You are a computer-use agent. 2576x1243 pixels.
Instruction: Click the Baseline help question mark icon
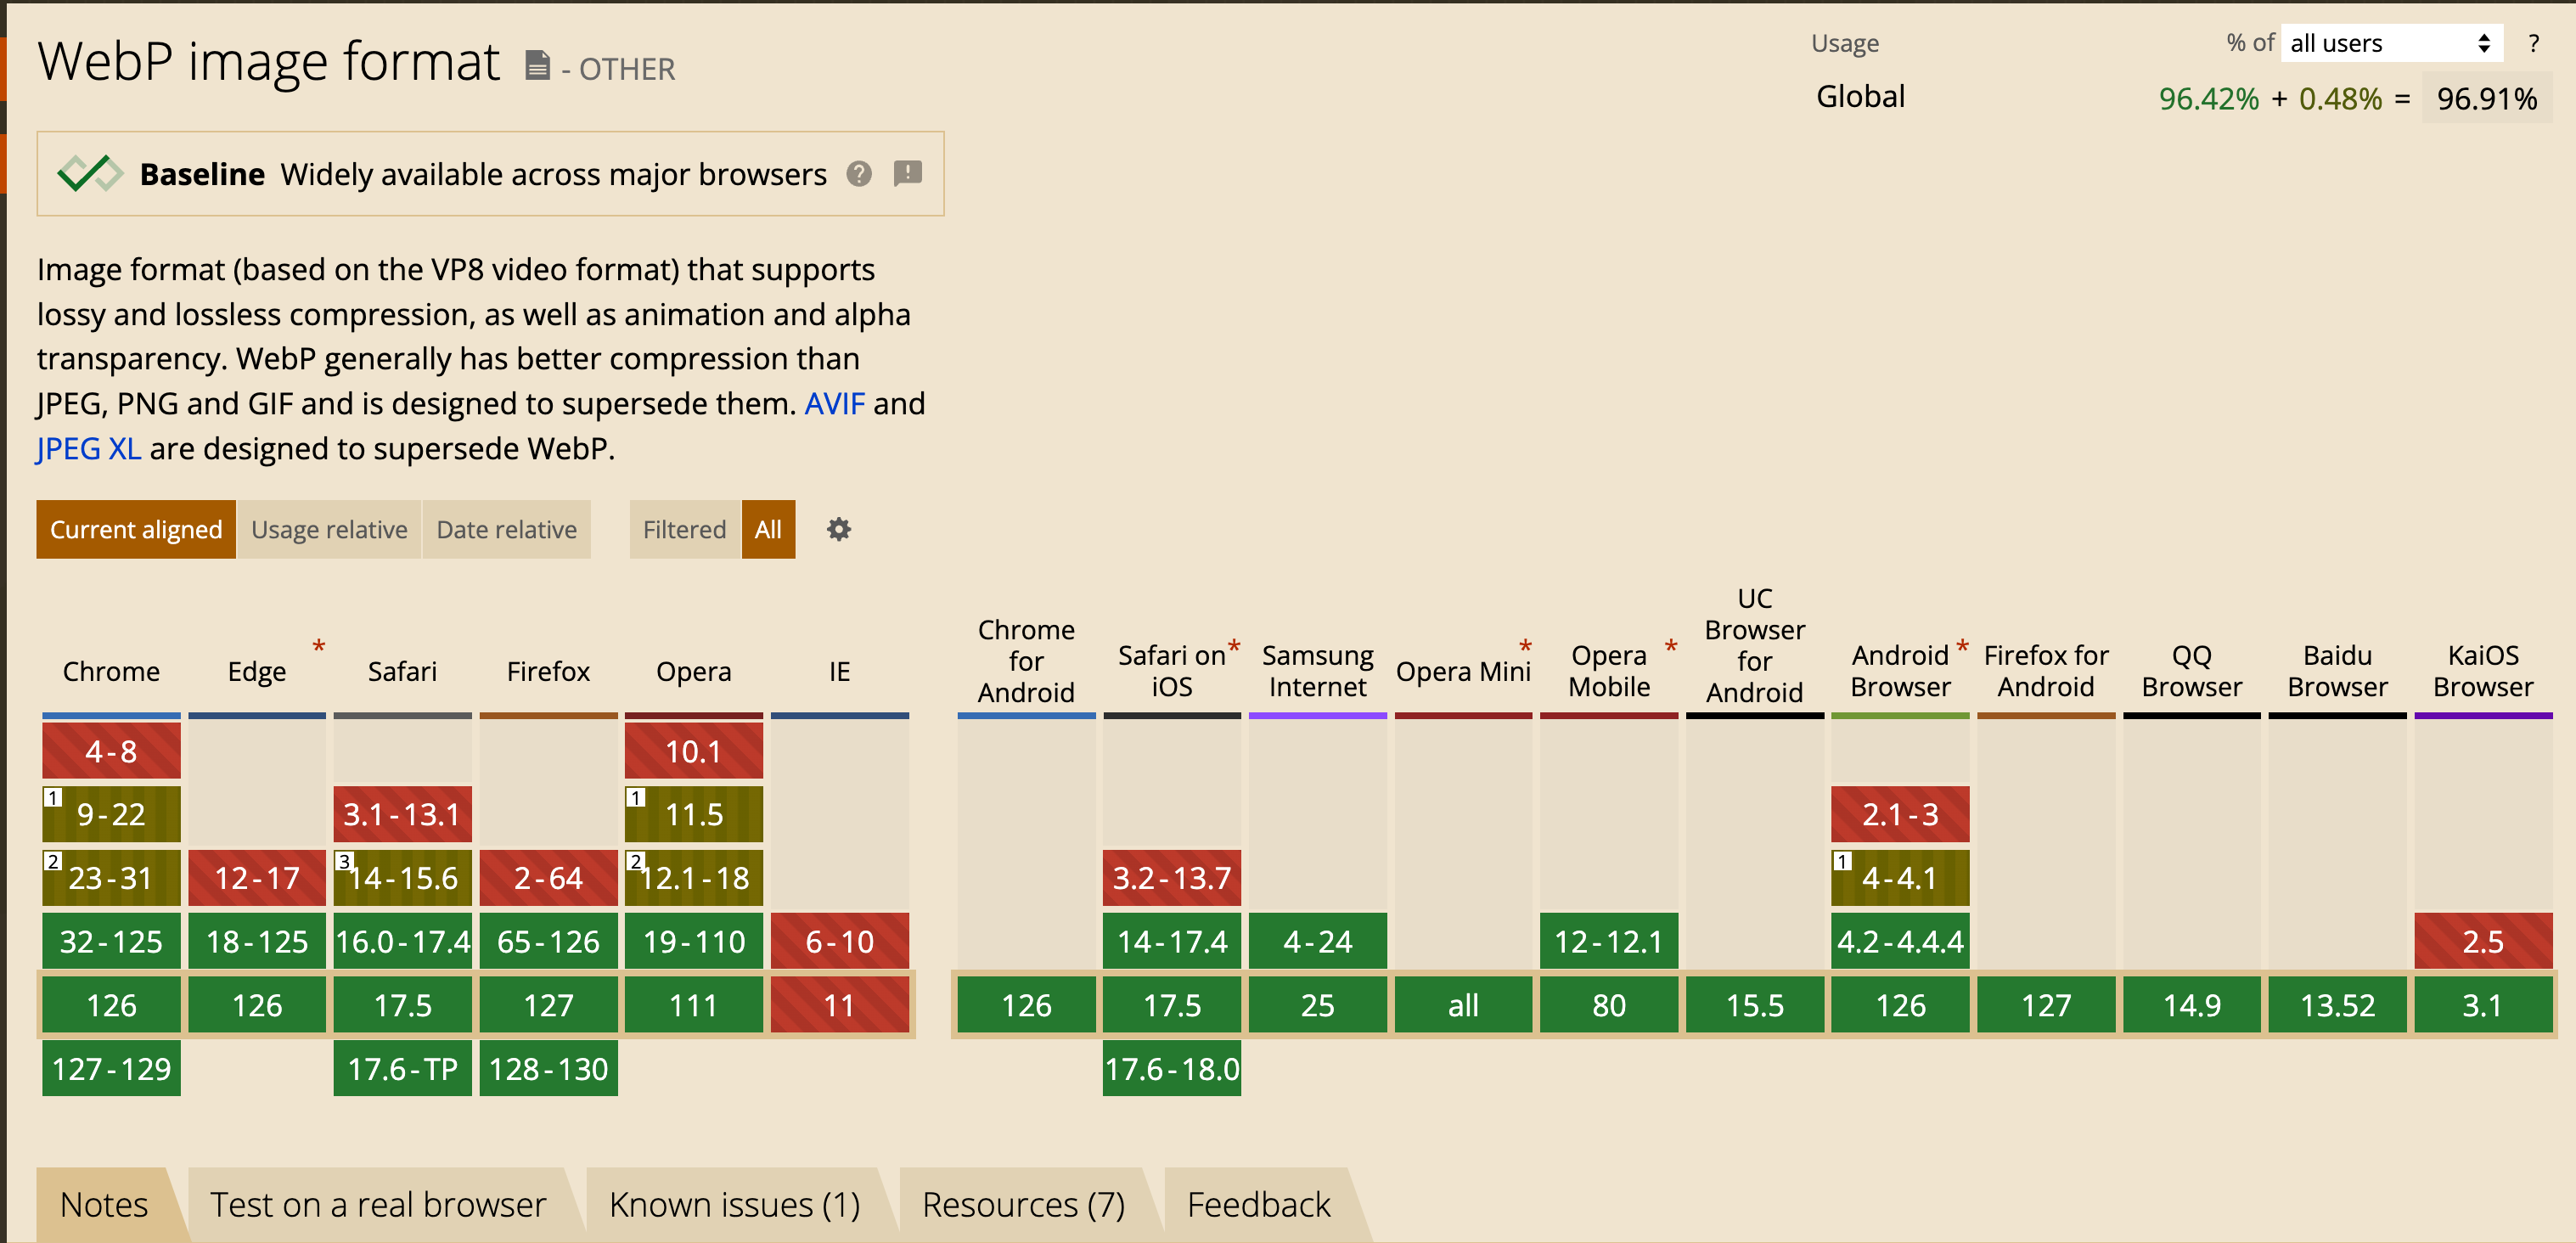[858, 174]
